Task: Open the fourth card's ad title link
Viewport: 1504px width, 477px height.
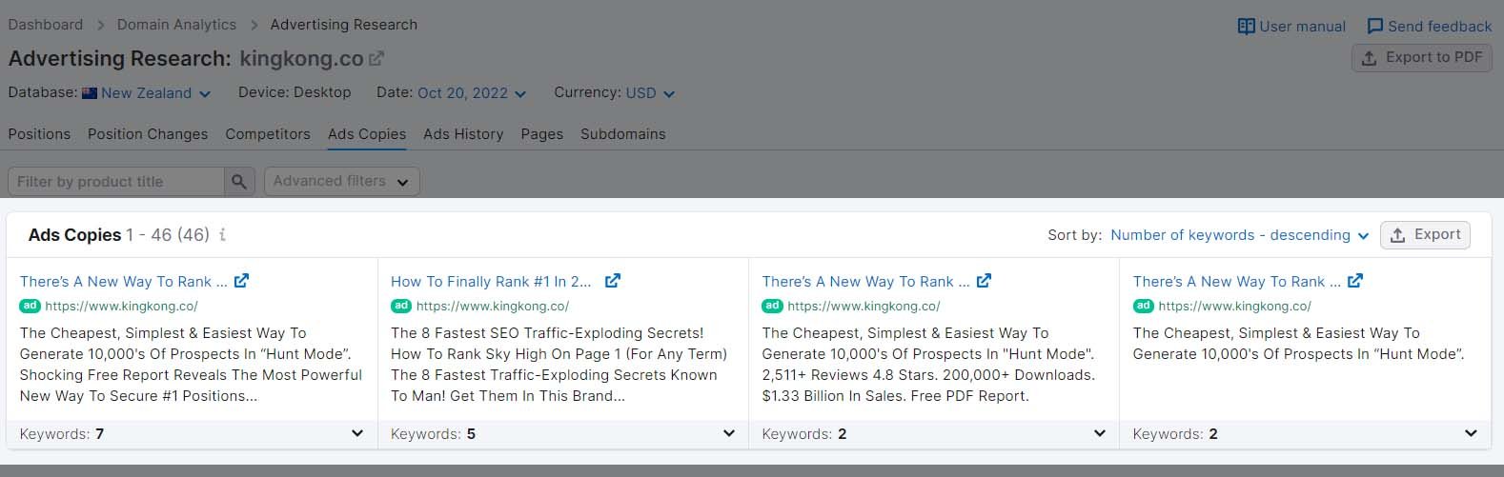Action: (x=1236, y=282)
